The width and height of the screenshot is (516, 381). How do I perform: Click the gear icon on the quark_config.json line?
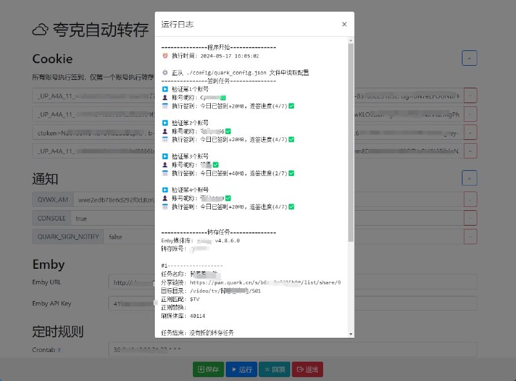(166, 72)
